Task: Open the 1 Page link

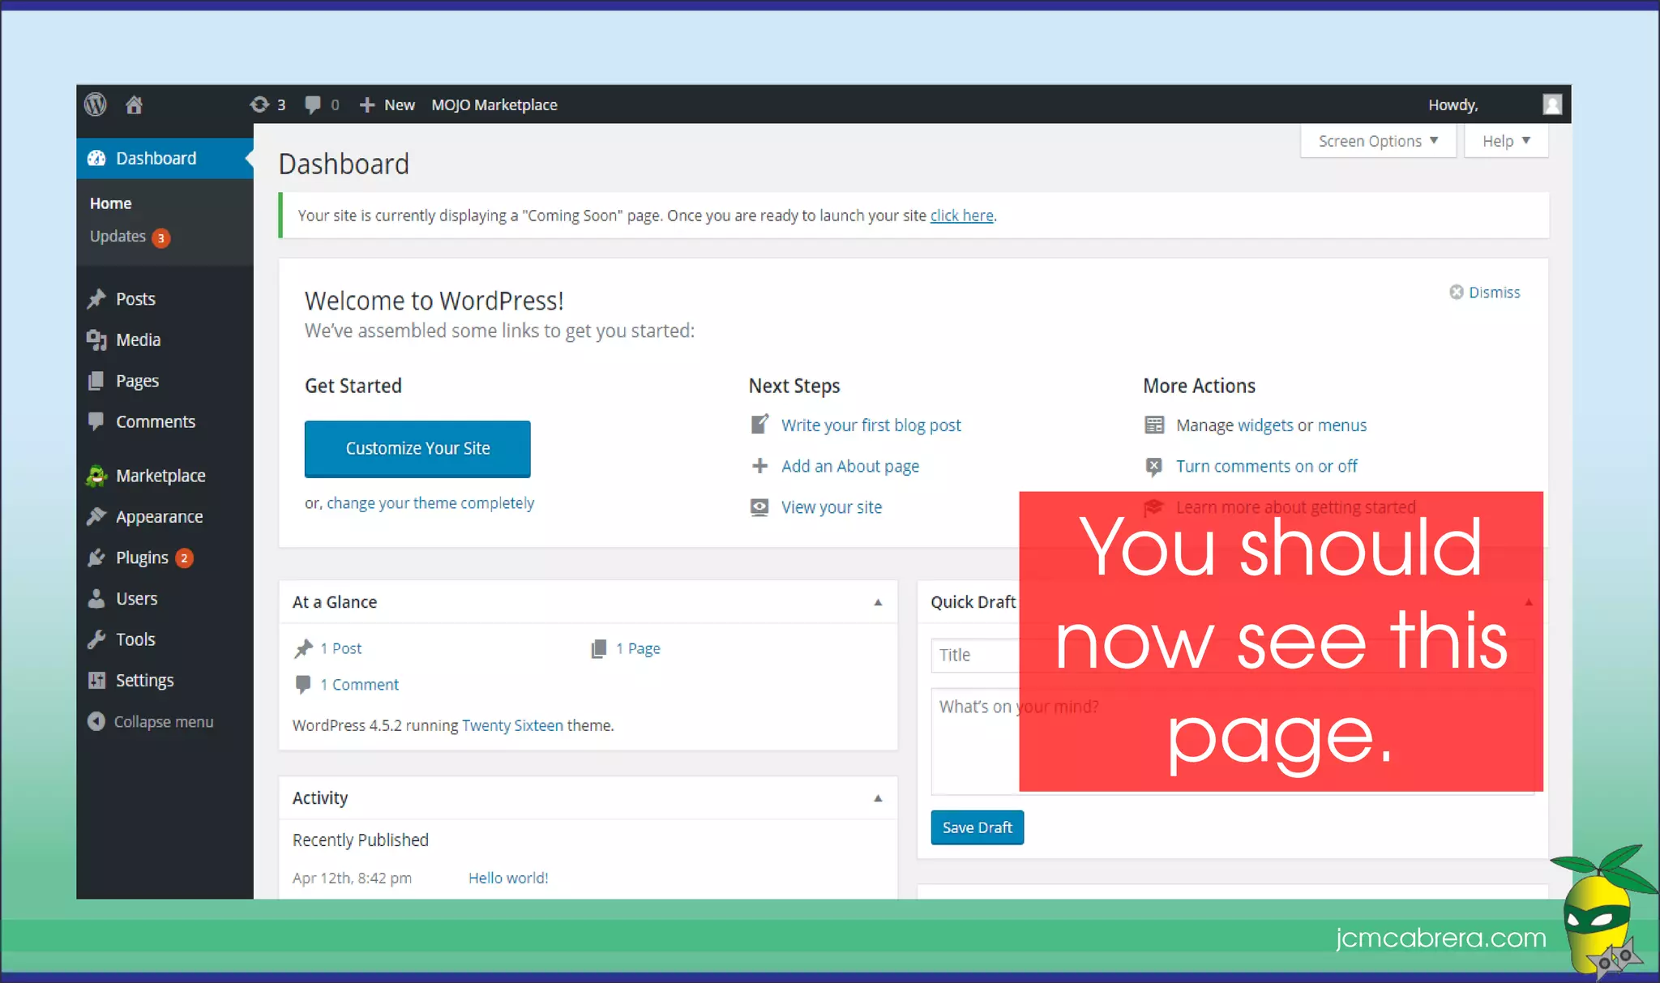Action: point(638,648)
